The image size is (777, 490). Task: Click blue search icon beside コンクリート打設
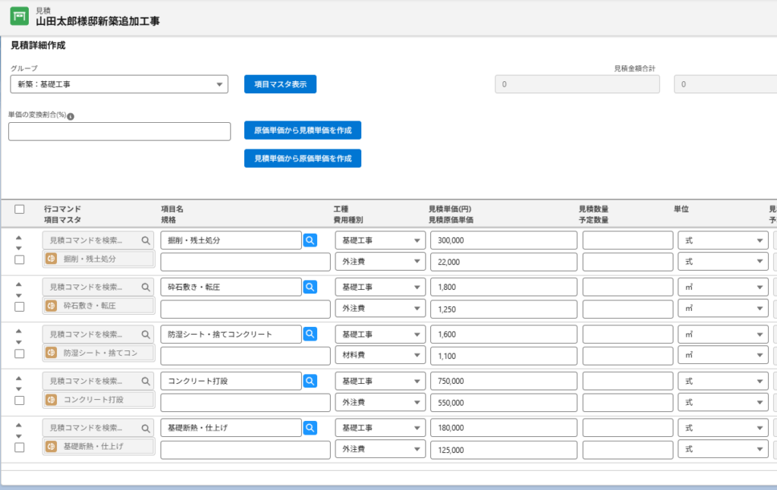[x=310, y=381]
